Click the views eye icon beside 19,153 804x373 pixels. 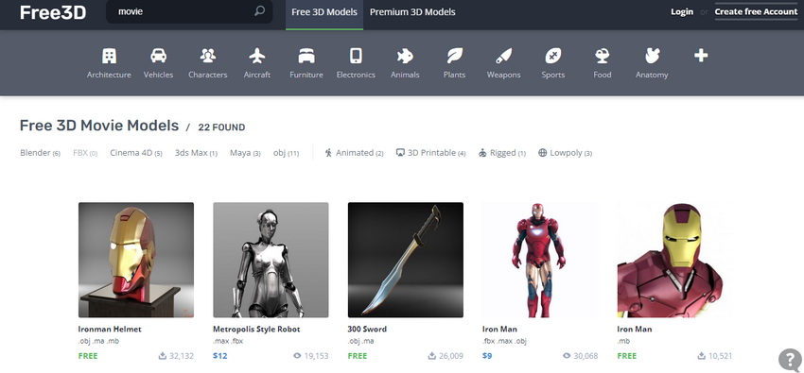[x=297, y=356]
